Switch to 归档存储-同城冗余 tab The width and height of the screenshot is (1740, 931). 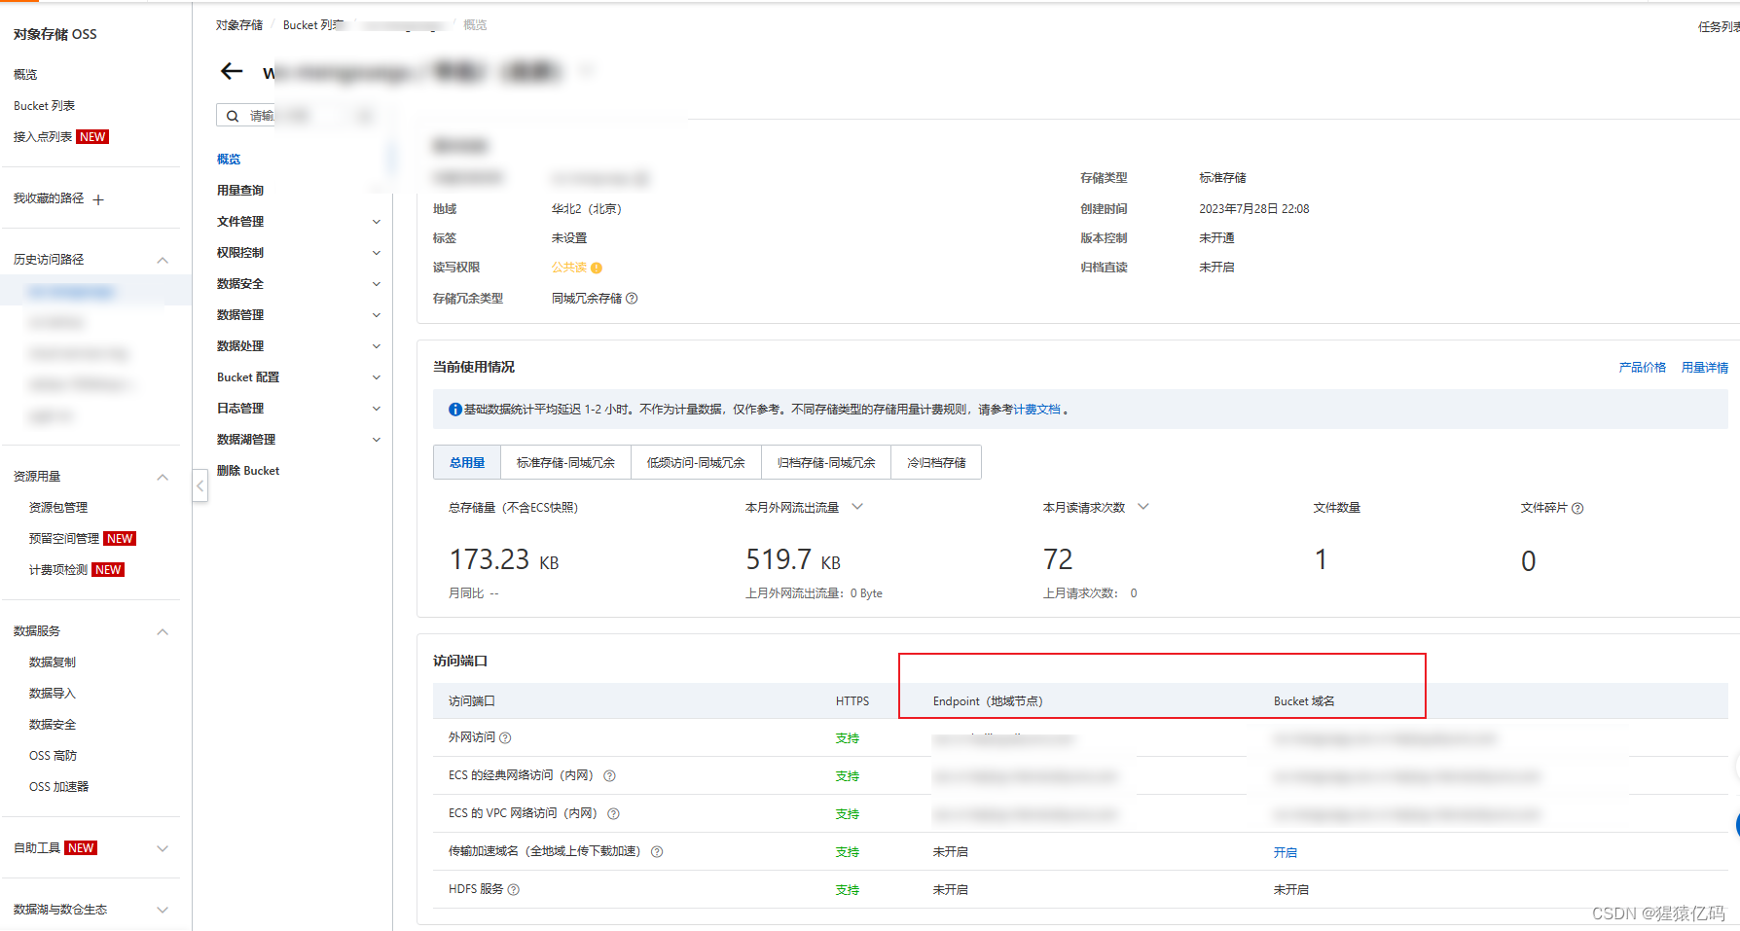[826, 463]
